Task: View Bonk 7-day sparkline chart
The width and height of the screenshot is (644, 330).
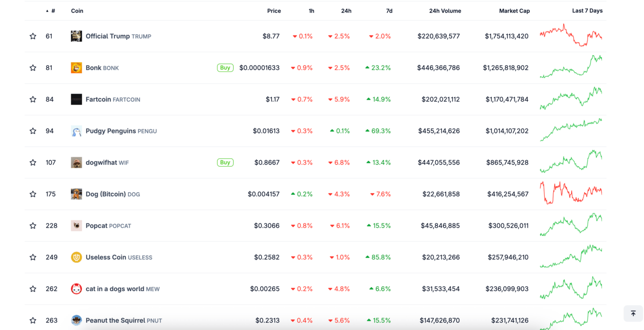Action: tap(571, 67)
